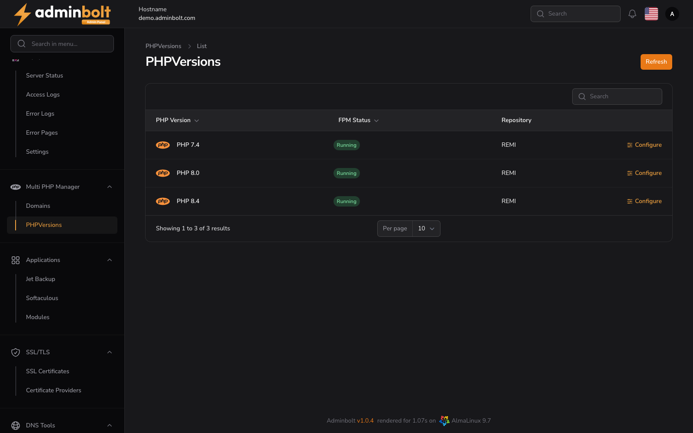Open SSL Certificates menu item

[48, 372]
